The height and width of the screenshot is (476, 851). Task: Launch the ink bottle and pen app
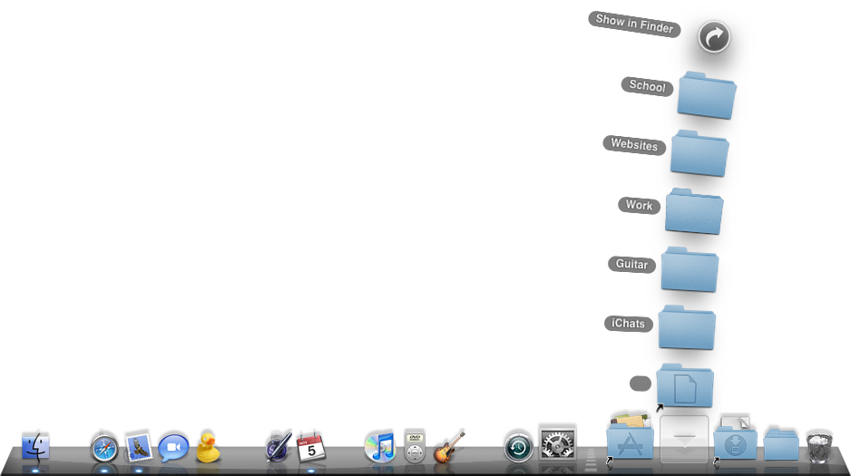point(279,447)
